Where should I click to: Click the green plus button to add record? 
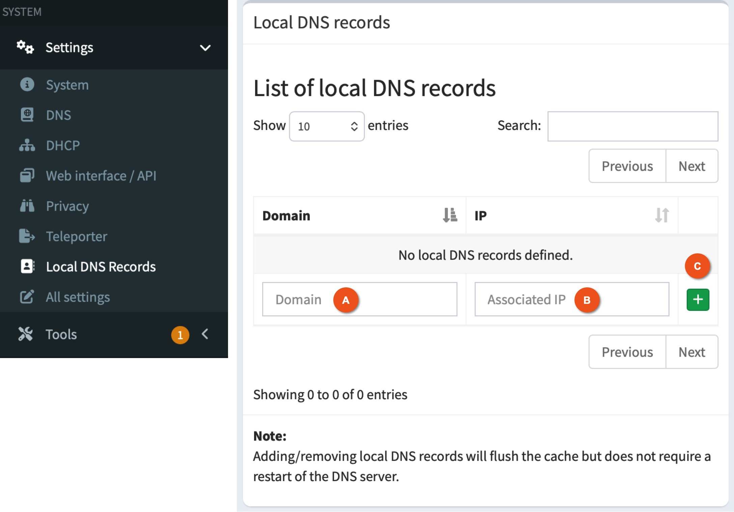(697, 299)
